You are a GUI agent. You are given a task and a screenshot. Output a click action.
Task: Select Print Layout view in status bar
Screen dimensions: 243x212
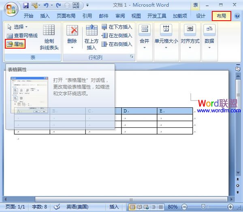click(132, 207)
